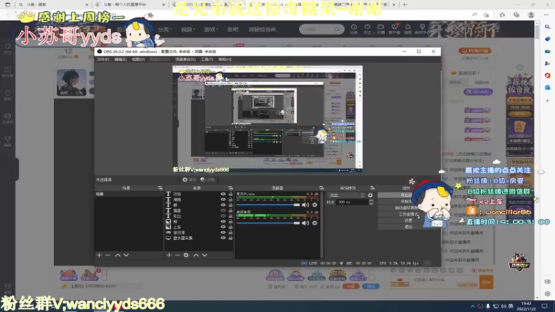Click the taskbar volume speaker icon
Image resolution: width=555 pixels, height=312 pixels.
tap(503, 306)
